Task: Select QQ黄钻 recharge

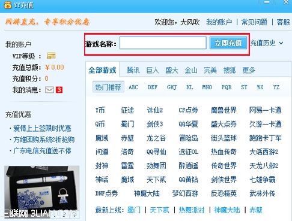Action: 188,180
